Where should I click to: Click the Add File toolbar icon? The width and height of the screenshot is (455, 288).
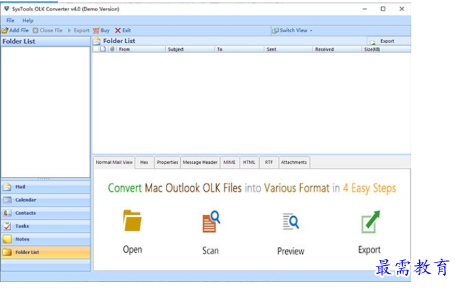pyautogui.click(x=5, y=31)
